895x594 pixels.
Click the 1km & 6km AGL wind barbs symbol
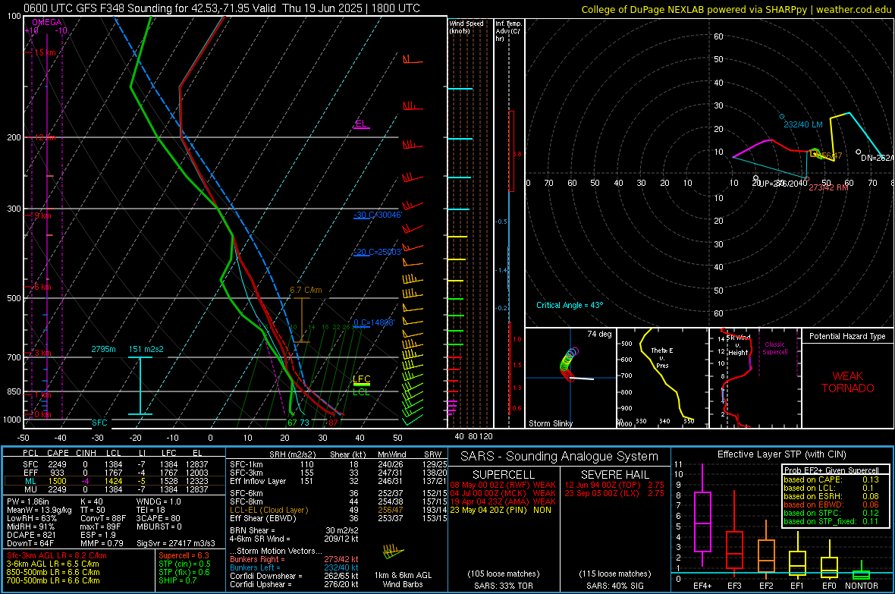click(393, 552)
